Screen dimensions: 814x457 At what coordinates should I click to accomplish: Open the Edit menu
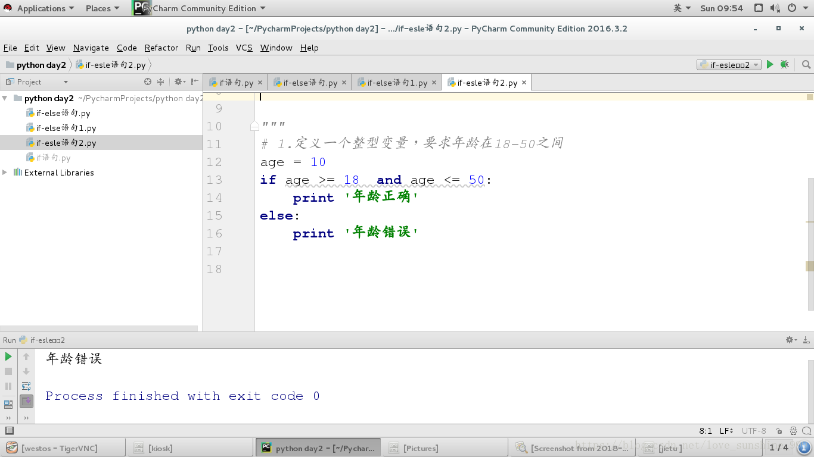pyautogui.click(x=32, y=48)
